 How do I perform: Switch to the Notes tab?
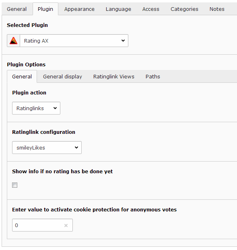click(217, 9)
